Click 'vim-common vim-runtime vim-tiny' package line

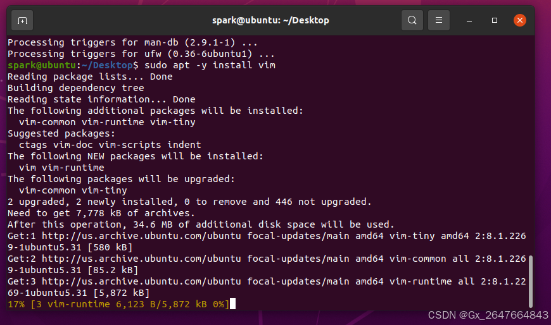point(107,122)
